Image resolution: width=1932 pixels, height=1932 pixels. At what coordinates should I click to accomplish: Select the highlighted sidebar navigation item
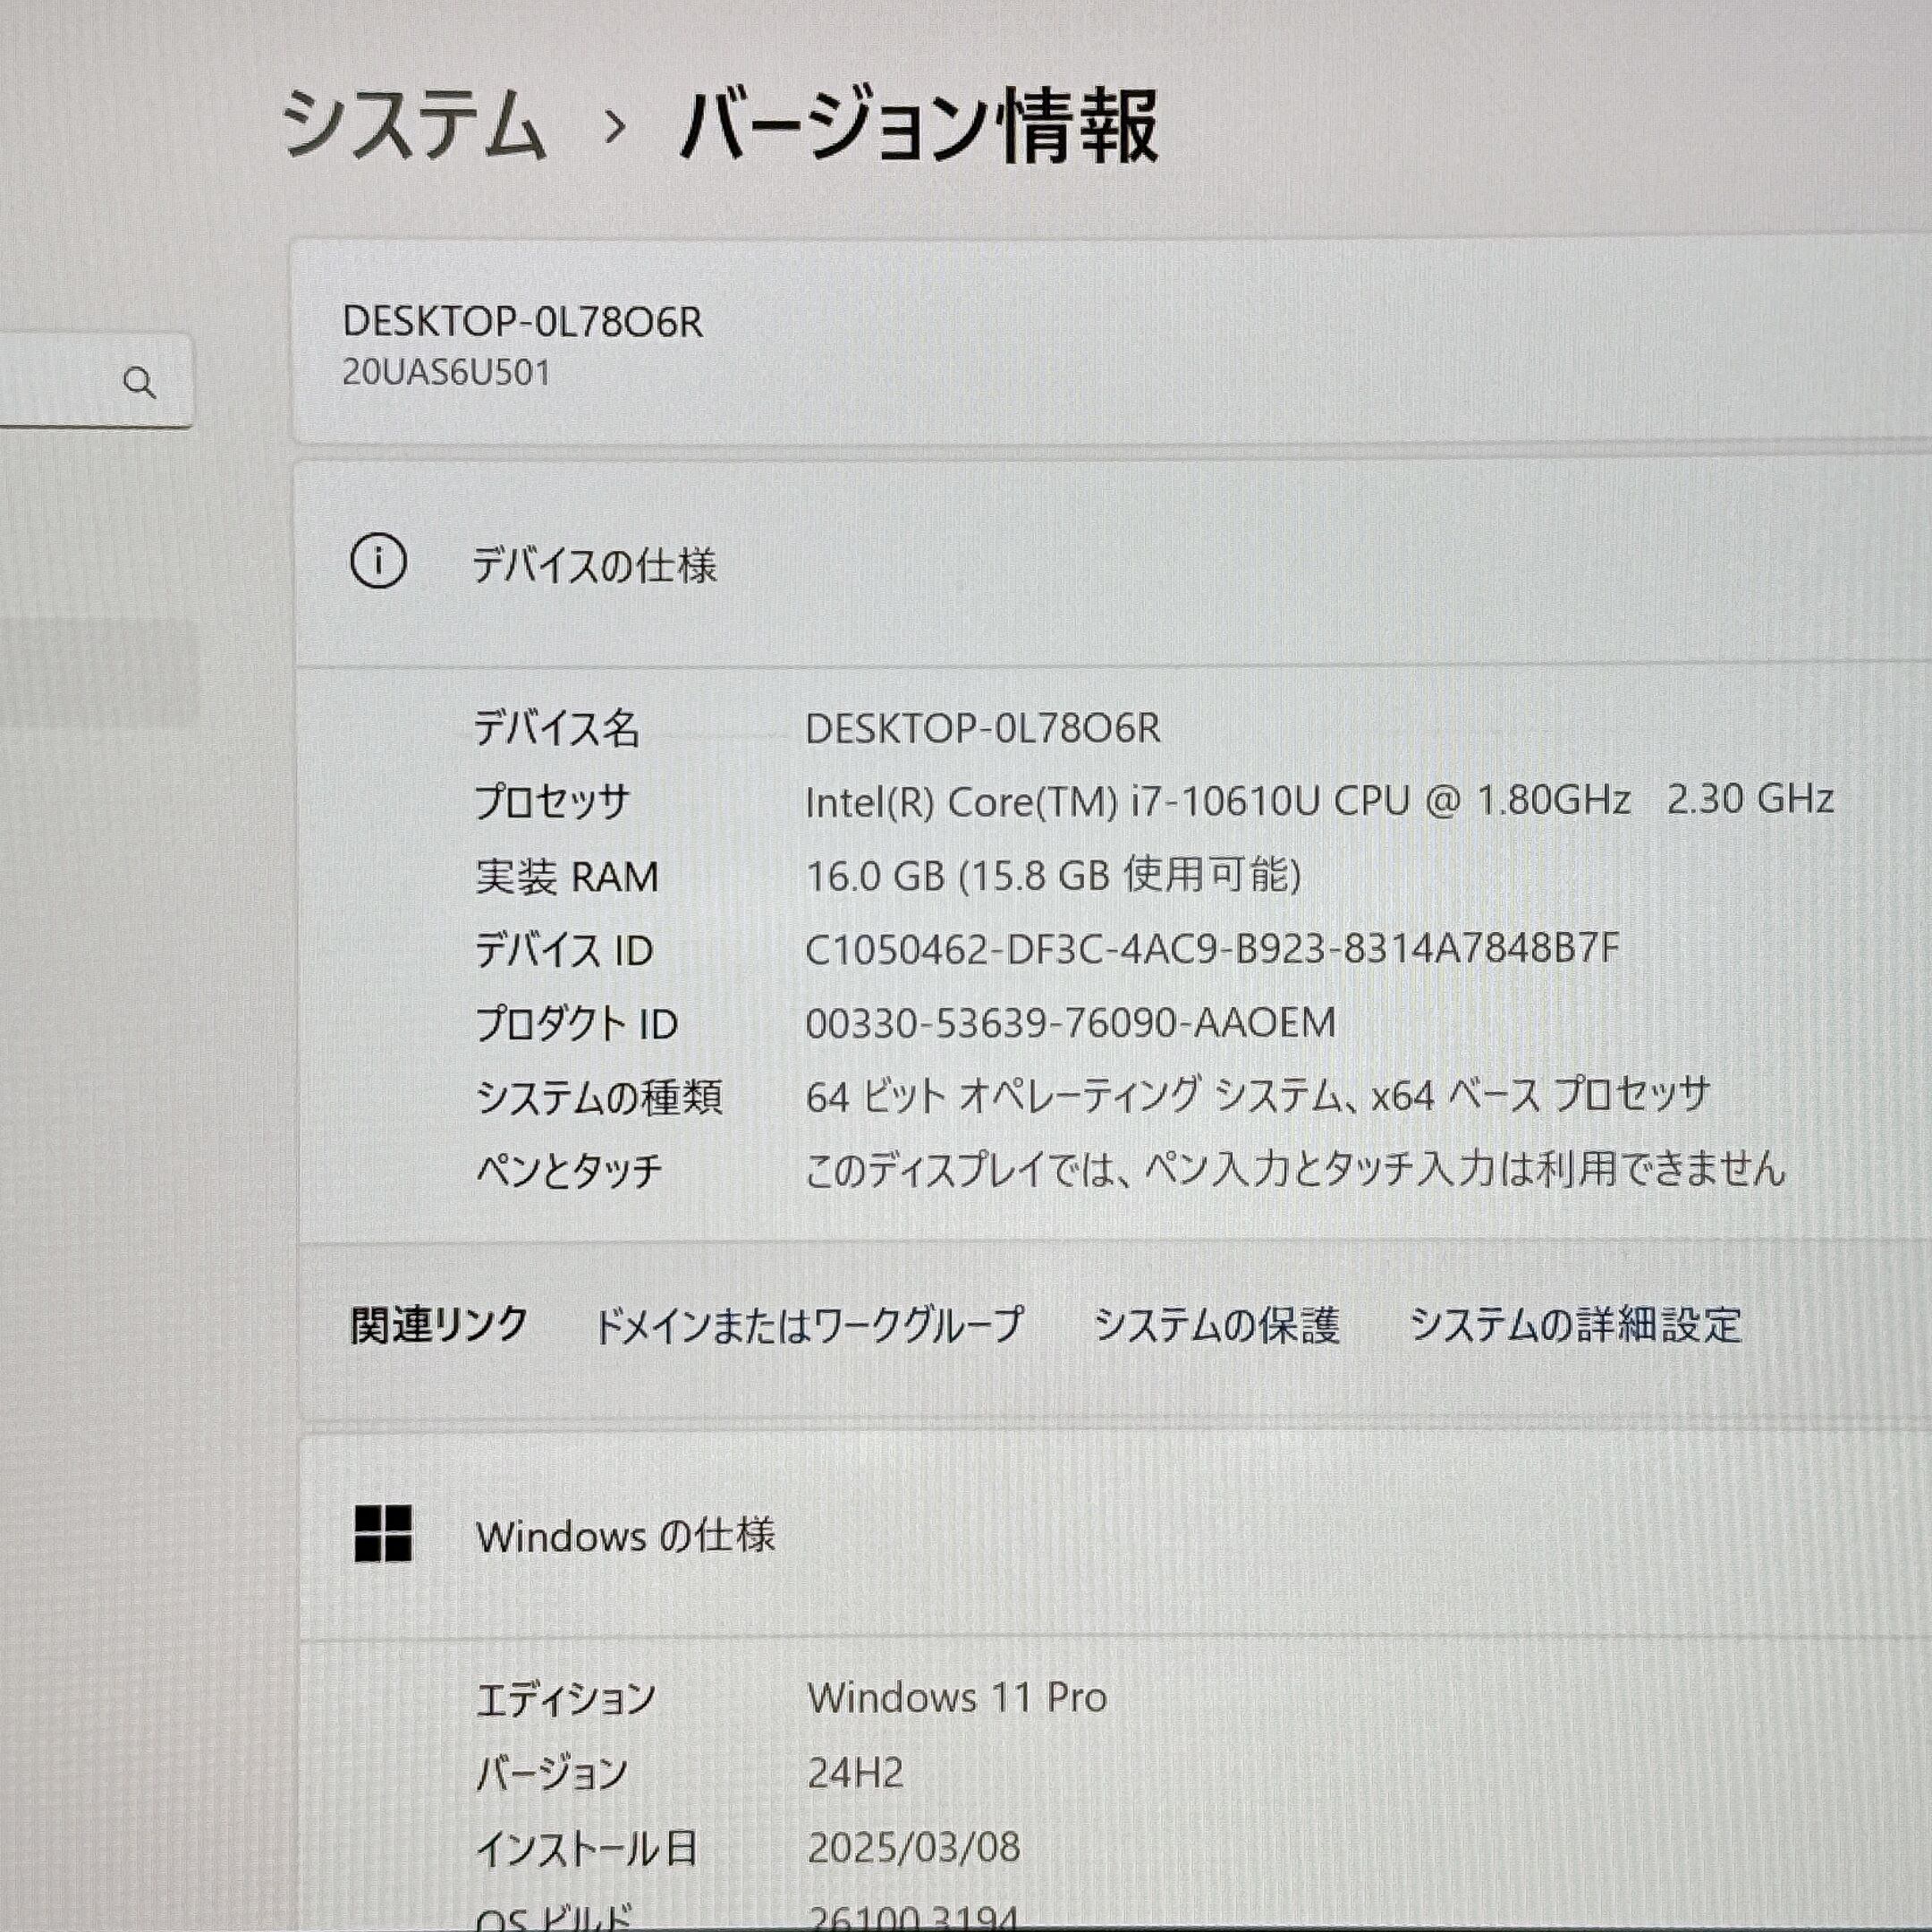pos(98,672)
